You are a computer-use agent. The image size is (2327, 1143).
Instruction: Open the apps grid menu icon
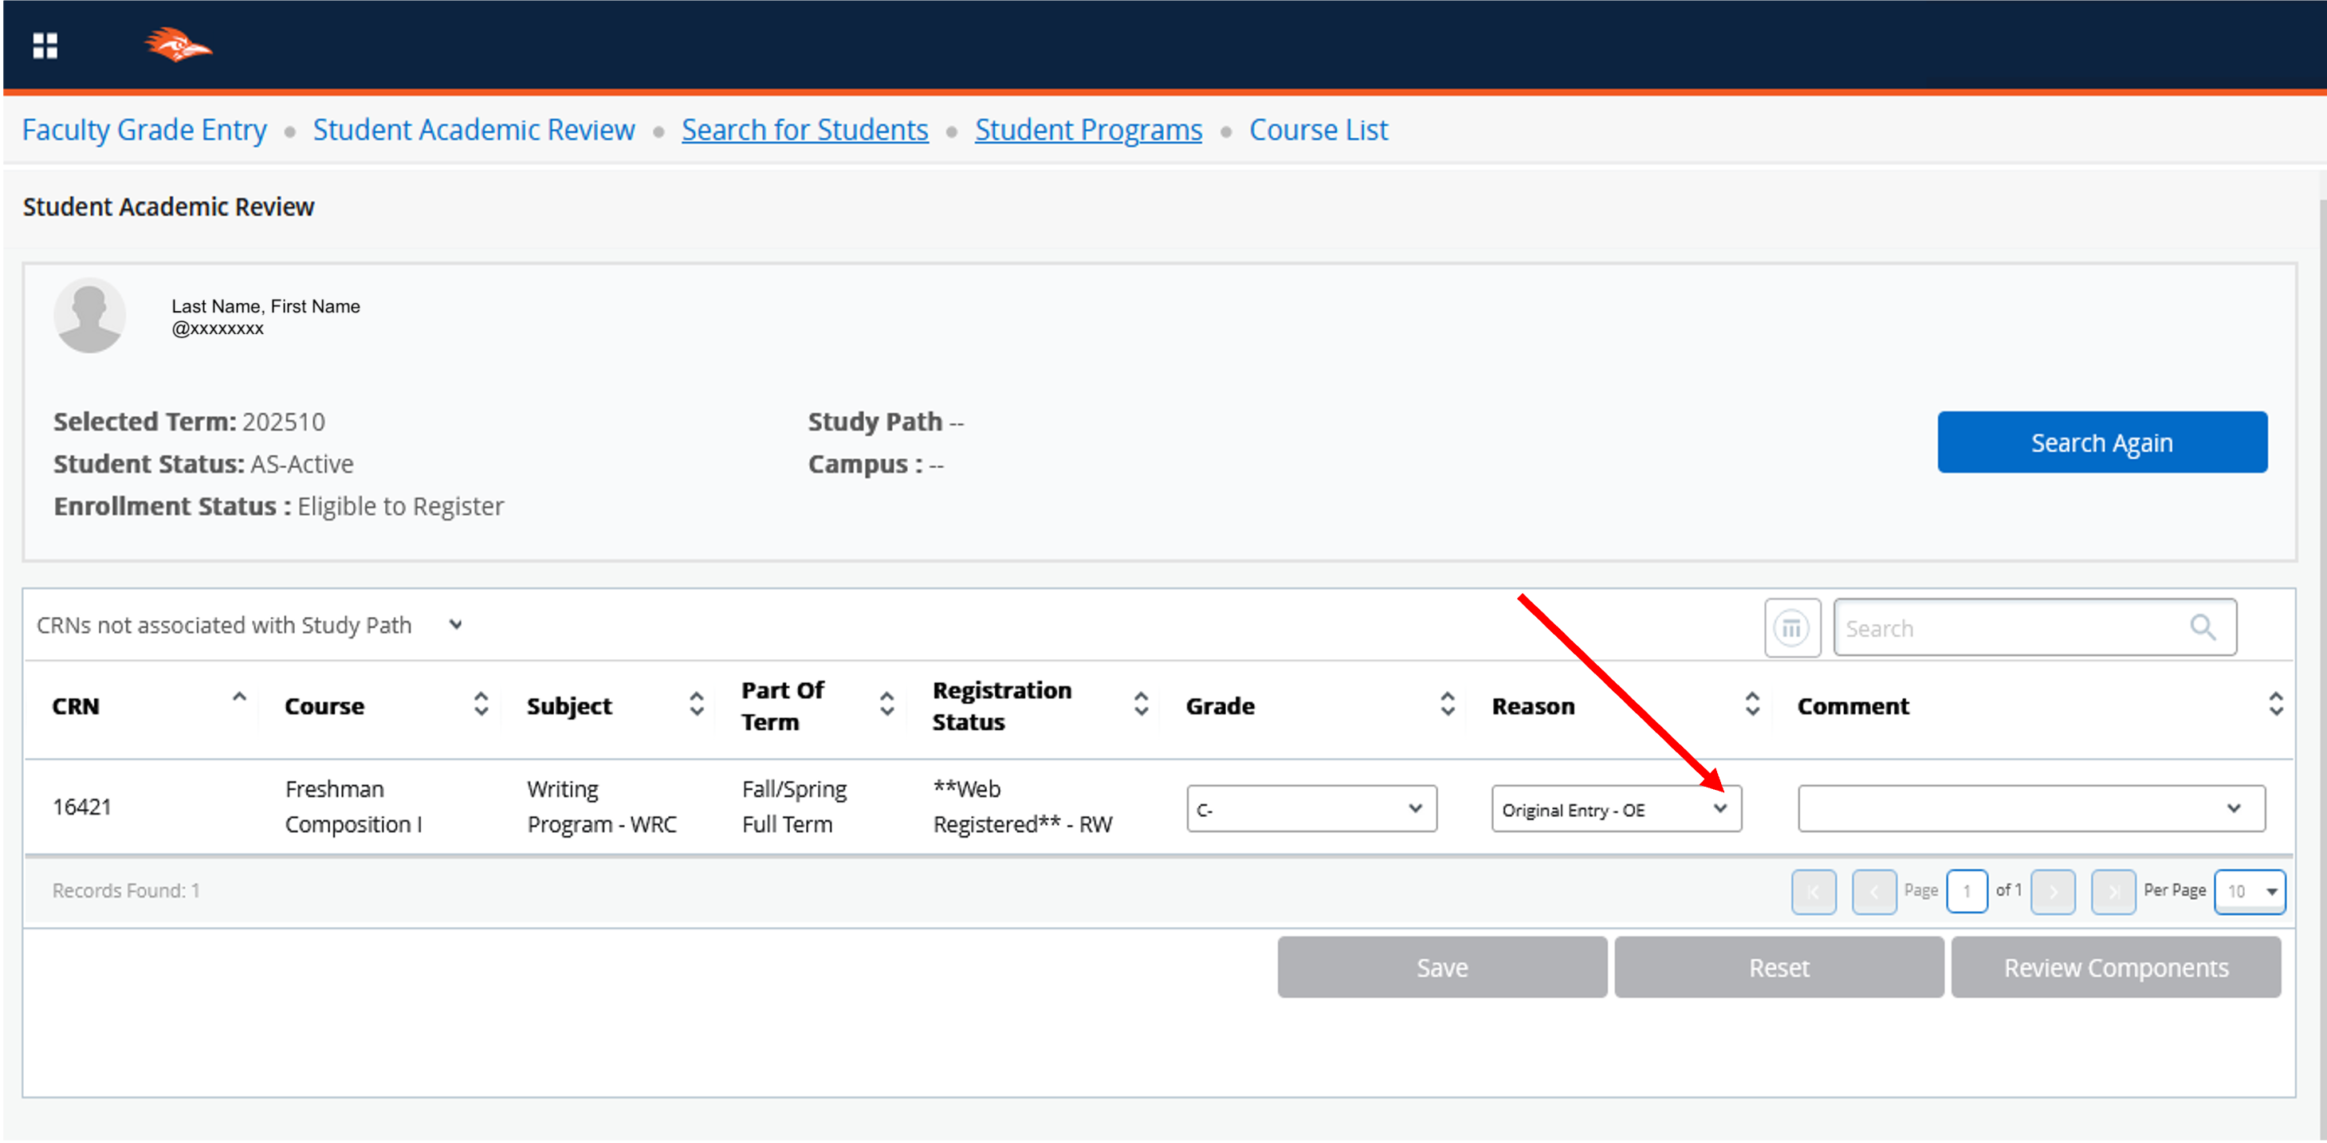[45, 45]
